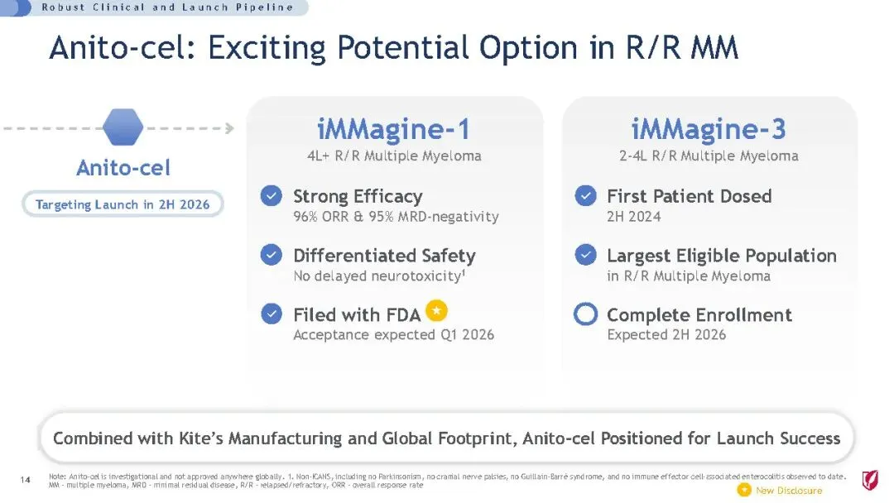Click the 2H 2024 text
The height and width of the screenshot is (503, 894).
(634, 217)
